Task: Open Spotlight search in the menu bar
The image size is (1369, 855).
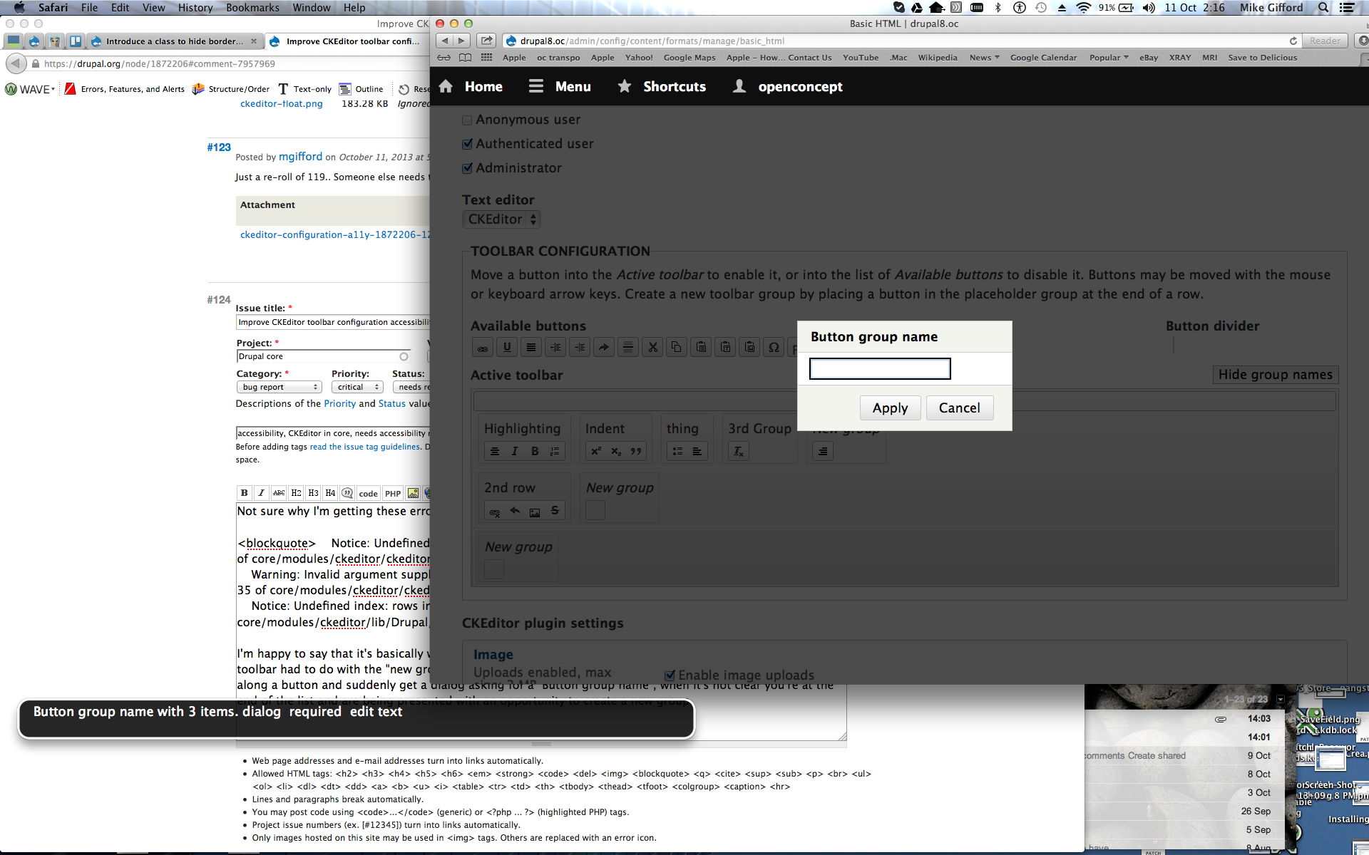Action: [1323, 8]
